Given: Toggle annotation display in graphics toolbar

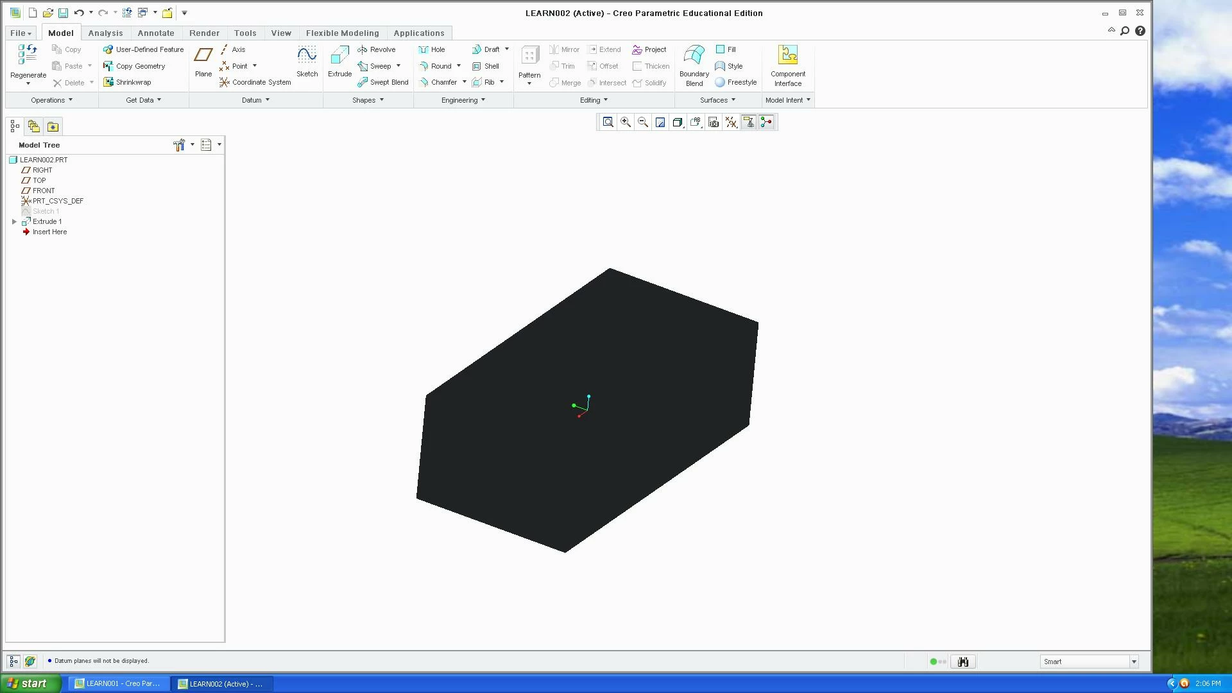Looking at the screenshot, I should [x=748, y=123].
